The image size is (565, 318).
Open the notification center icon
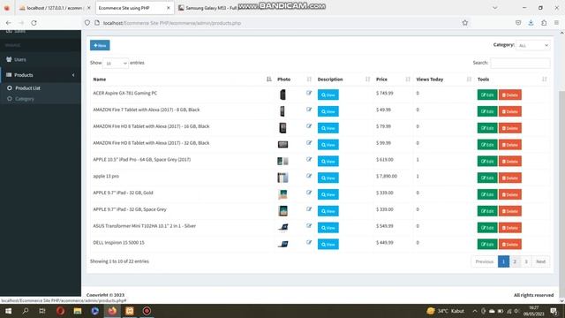[x=554, y=311]
